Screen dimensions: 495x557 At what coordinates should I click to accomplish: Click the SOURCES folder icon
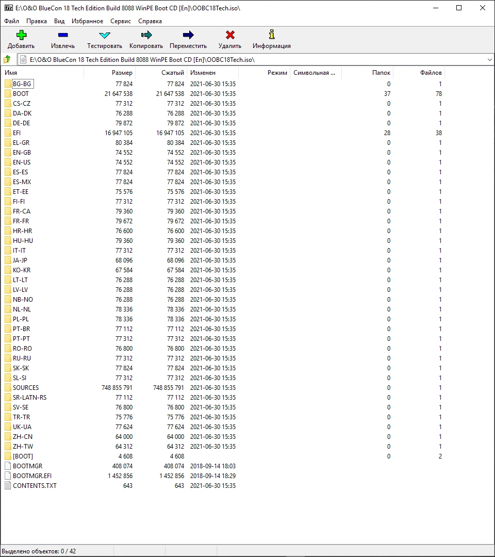[8, 387]
